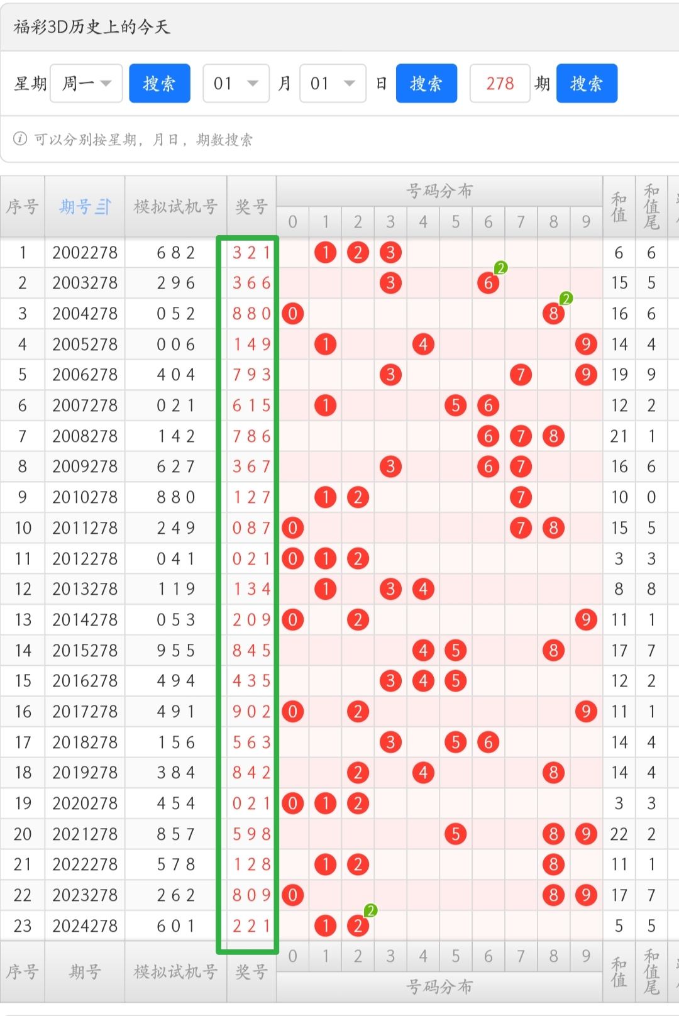
Task: Click winning number 8 8 0 in row 3
Action: [x=251, y=314]
